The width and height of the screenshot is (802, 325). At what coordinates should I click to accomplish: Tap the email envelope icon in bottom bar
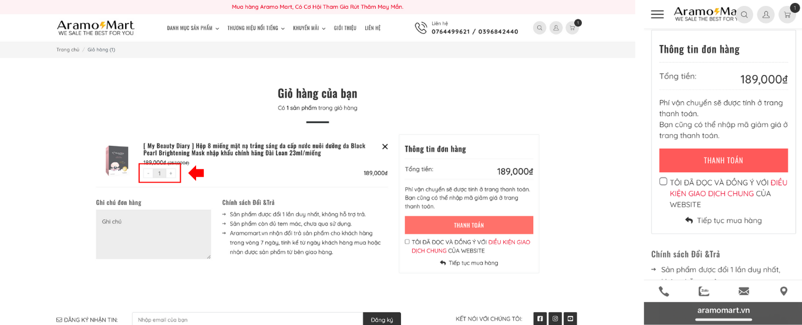point(743,291)
